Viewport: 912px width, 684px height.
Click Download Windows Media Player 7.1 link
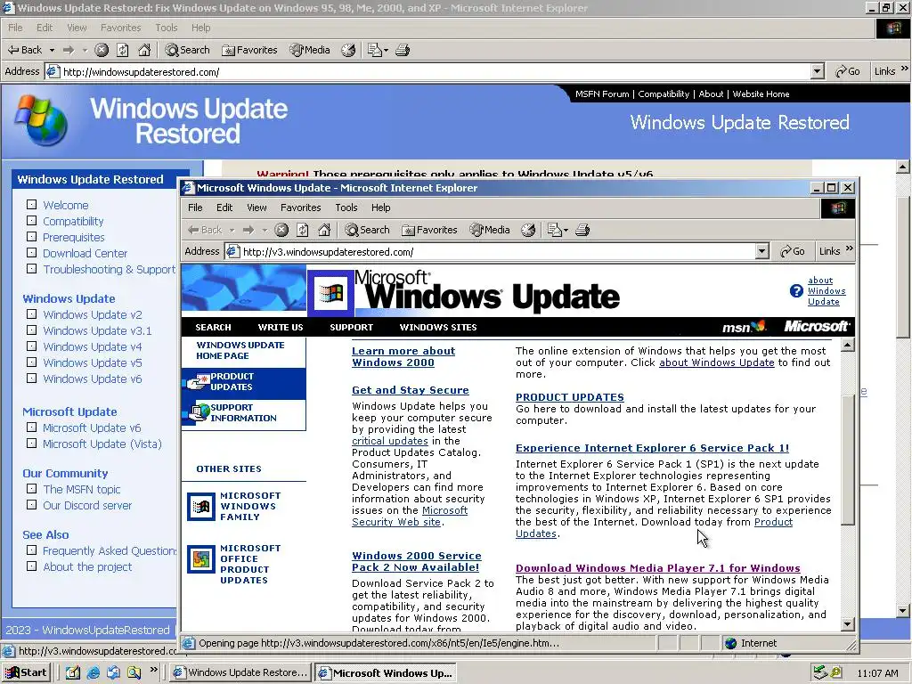[658, 568]
